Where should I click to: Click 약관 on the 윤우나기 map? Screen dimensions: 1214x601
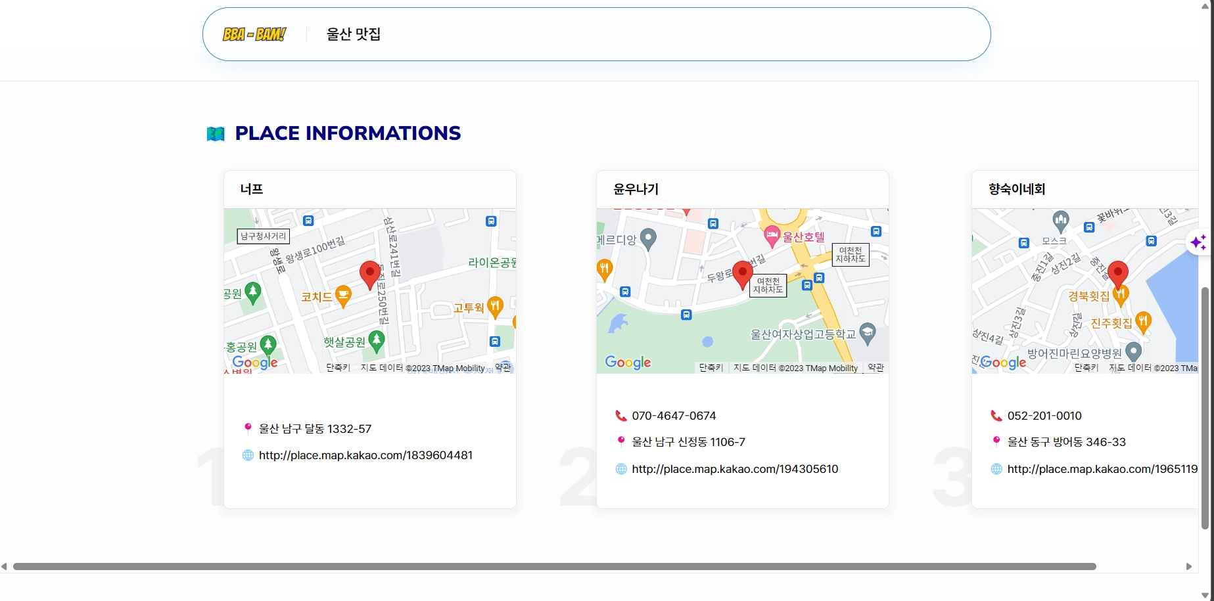[x=875, y=368]
